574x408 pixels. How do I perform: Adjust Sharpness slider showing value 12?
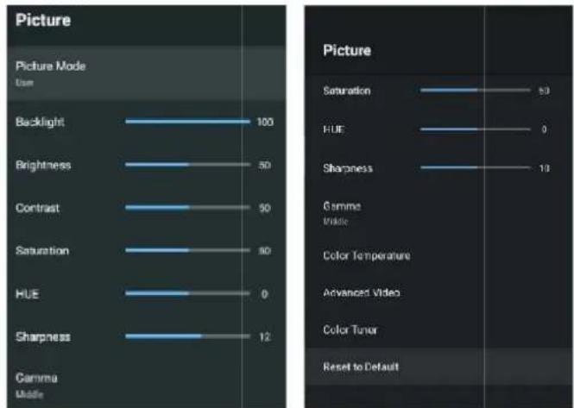(188, 336)
